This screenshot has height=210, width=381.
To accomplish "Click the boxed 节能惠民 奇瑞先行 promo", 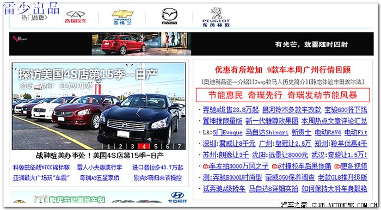I will 283,95.
